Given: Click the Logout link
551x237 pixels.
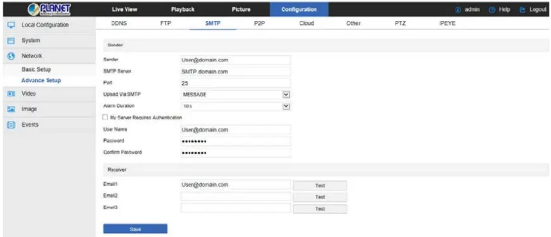Looking at the screenshot, I should [x=537, y=10].
